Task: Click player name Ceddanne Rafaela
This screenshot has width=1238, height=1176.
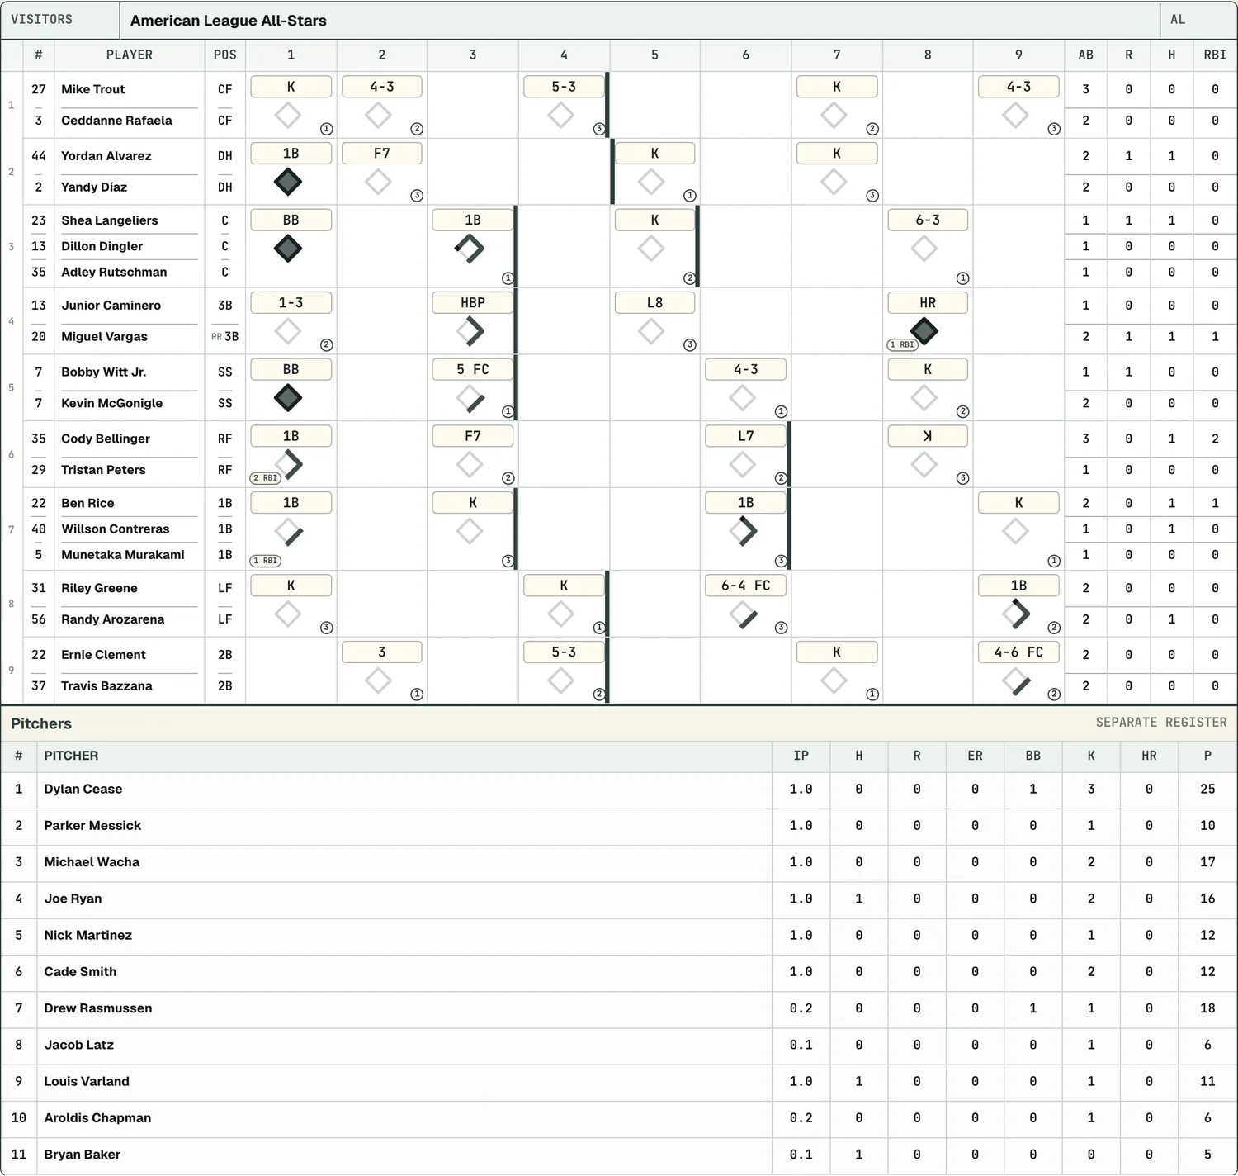Action: click(116, 121)
